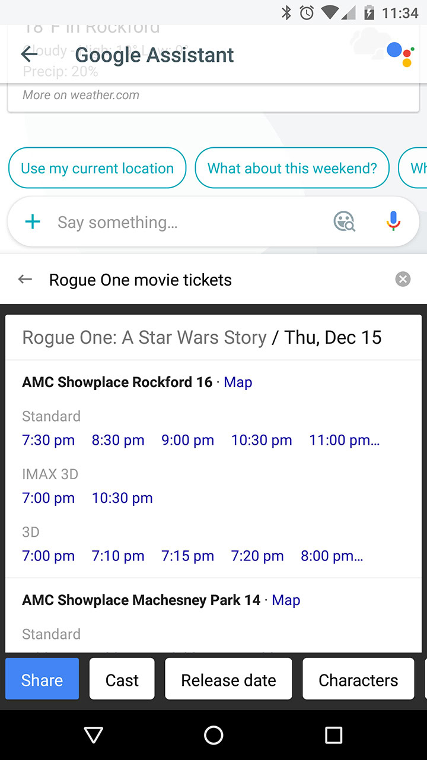Open the Cast tab

pyautogui.click(x=122, y=680)
